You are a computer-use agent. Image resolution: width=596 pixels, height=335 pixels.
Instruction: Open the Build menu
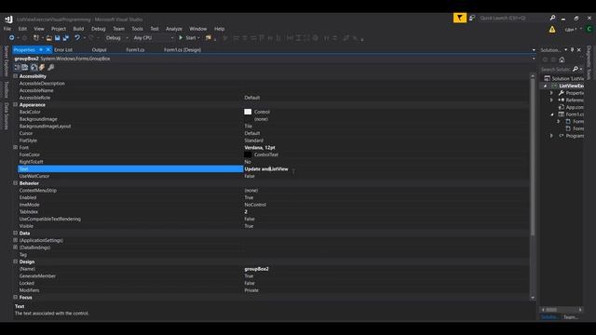[78, 29]
